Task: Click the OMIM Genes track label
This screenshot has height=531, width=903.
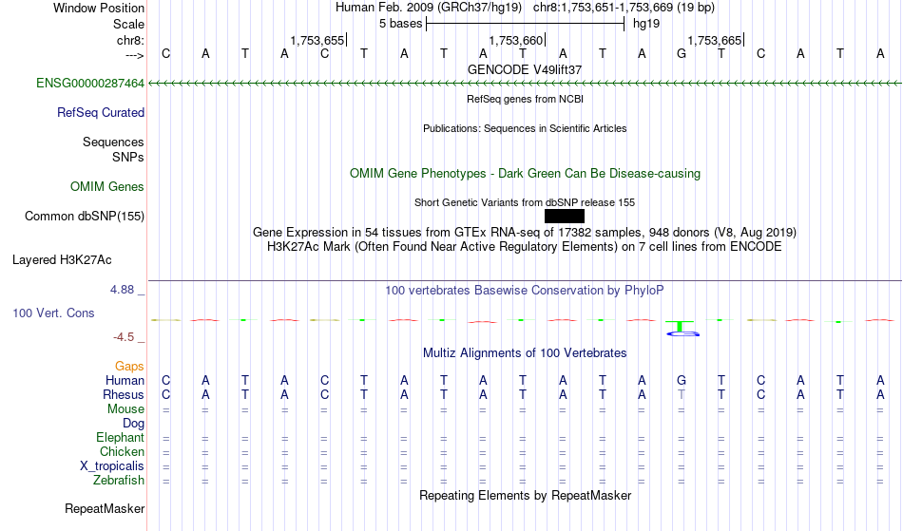Action: 106,187
